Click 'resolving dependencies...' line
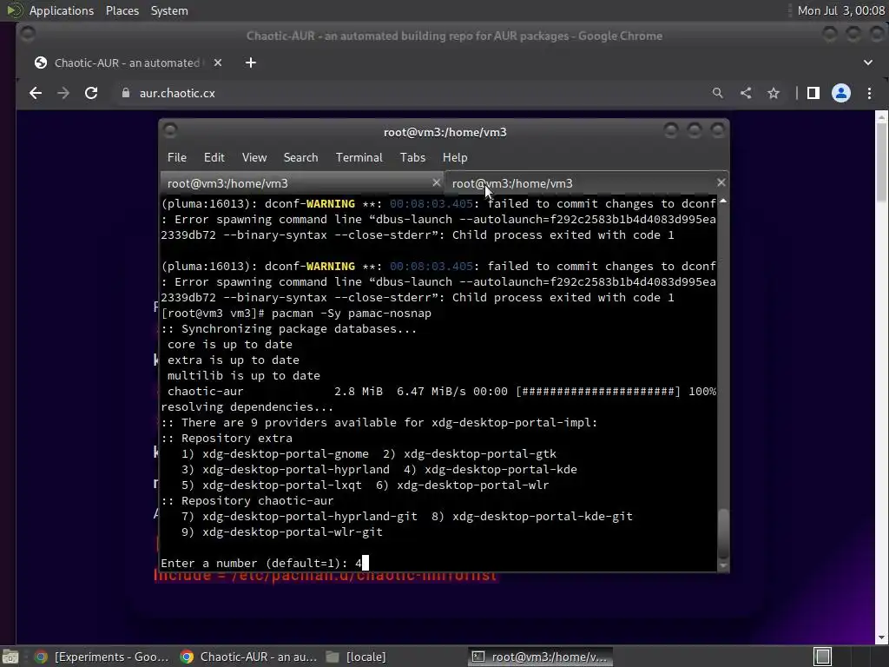This screenshot has width=889, height=667. pyautogui.click(x=247, y=406)
